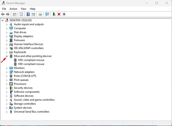Image resolution: width=172 pixels, height=126 pixels.
Task: Collapse Mice and other pointing devices
Action: pyautogui.click(x=7, y=56)
